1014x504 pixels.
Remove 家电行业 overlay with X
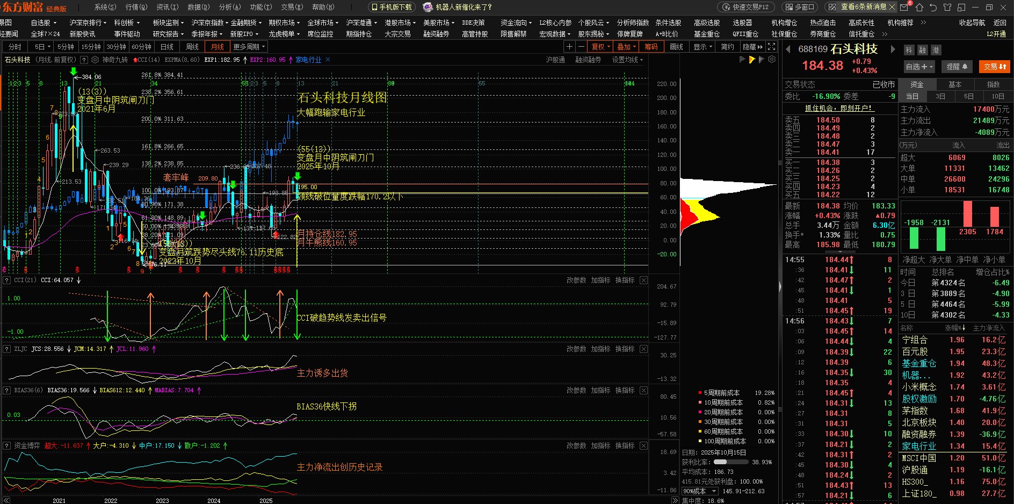(x=328, y=60)
